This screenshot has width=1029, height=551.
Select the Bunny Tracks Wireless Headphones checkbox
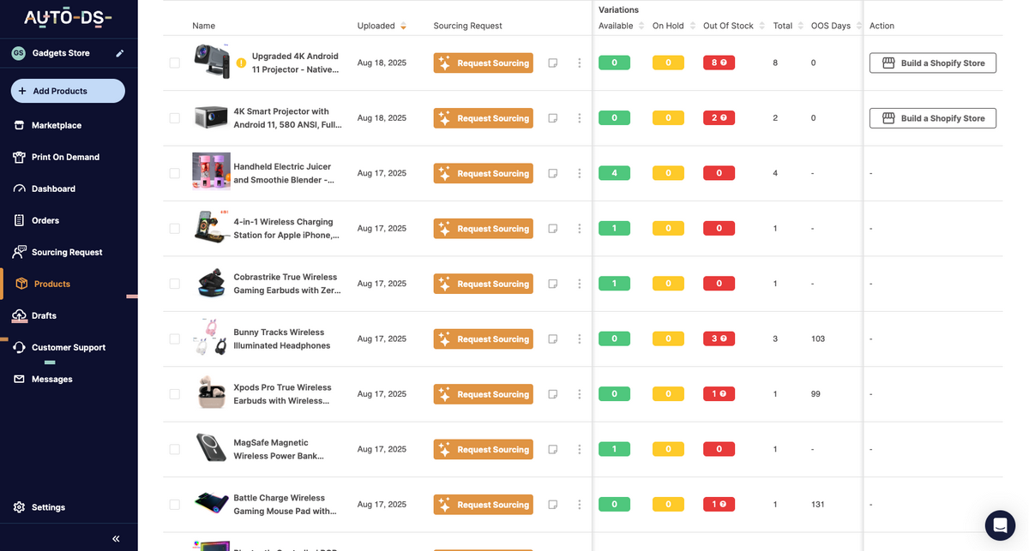pyautogui.click(x=175, y=338)
